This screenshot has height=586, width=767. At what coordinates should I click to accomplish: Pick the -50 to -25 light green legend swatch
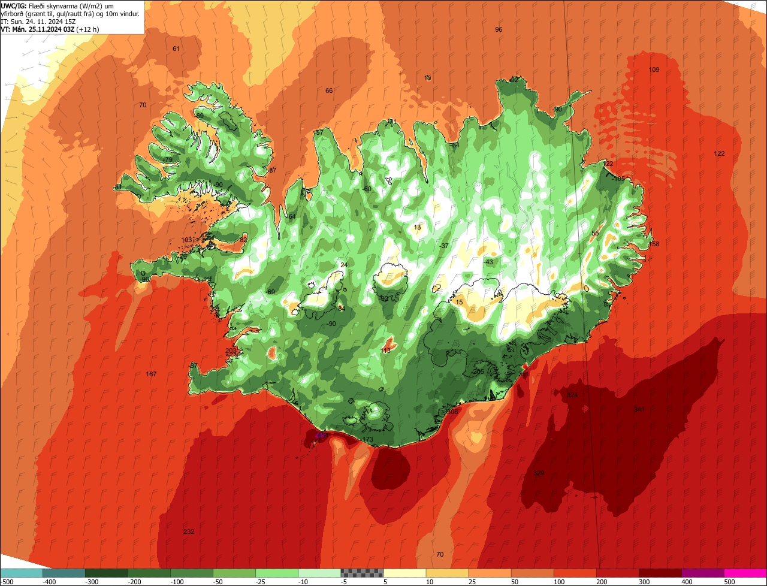coord(234,573)
